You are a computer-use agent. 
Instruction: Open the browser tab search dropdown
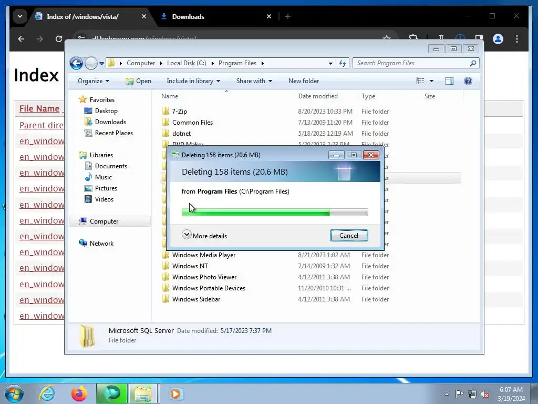click(20, 16)
